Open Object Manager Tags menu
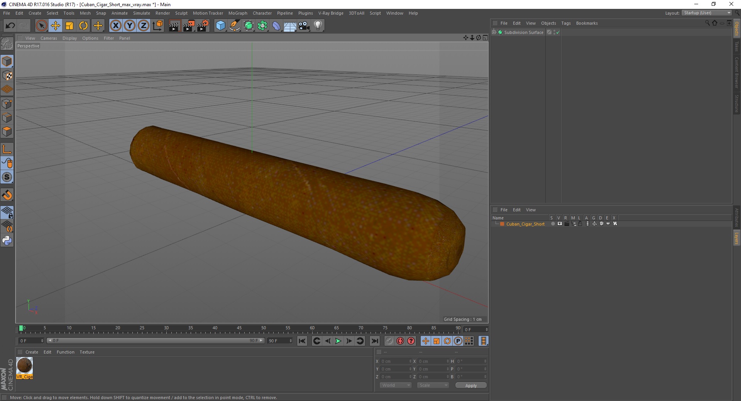This screenshot has width=741, height=401. [x=566, y=23]
